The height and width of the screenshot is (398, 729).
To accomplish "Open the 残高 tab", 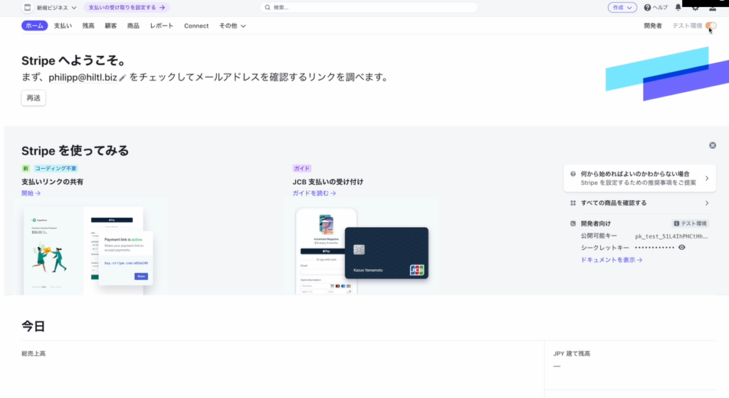I will tap(88, 26).
